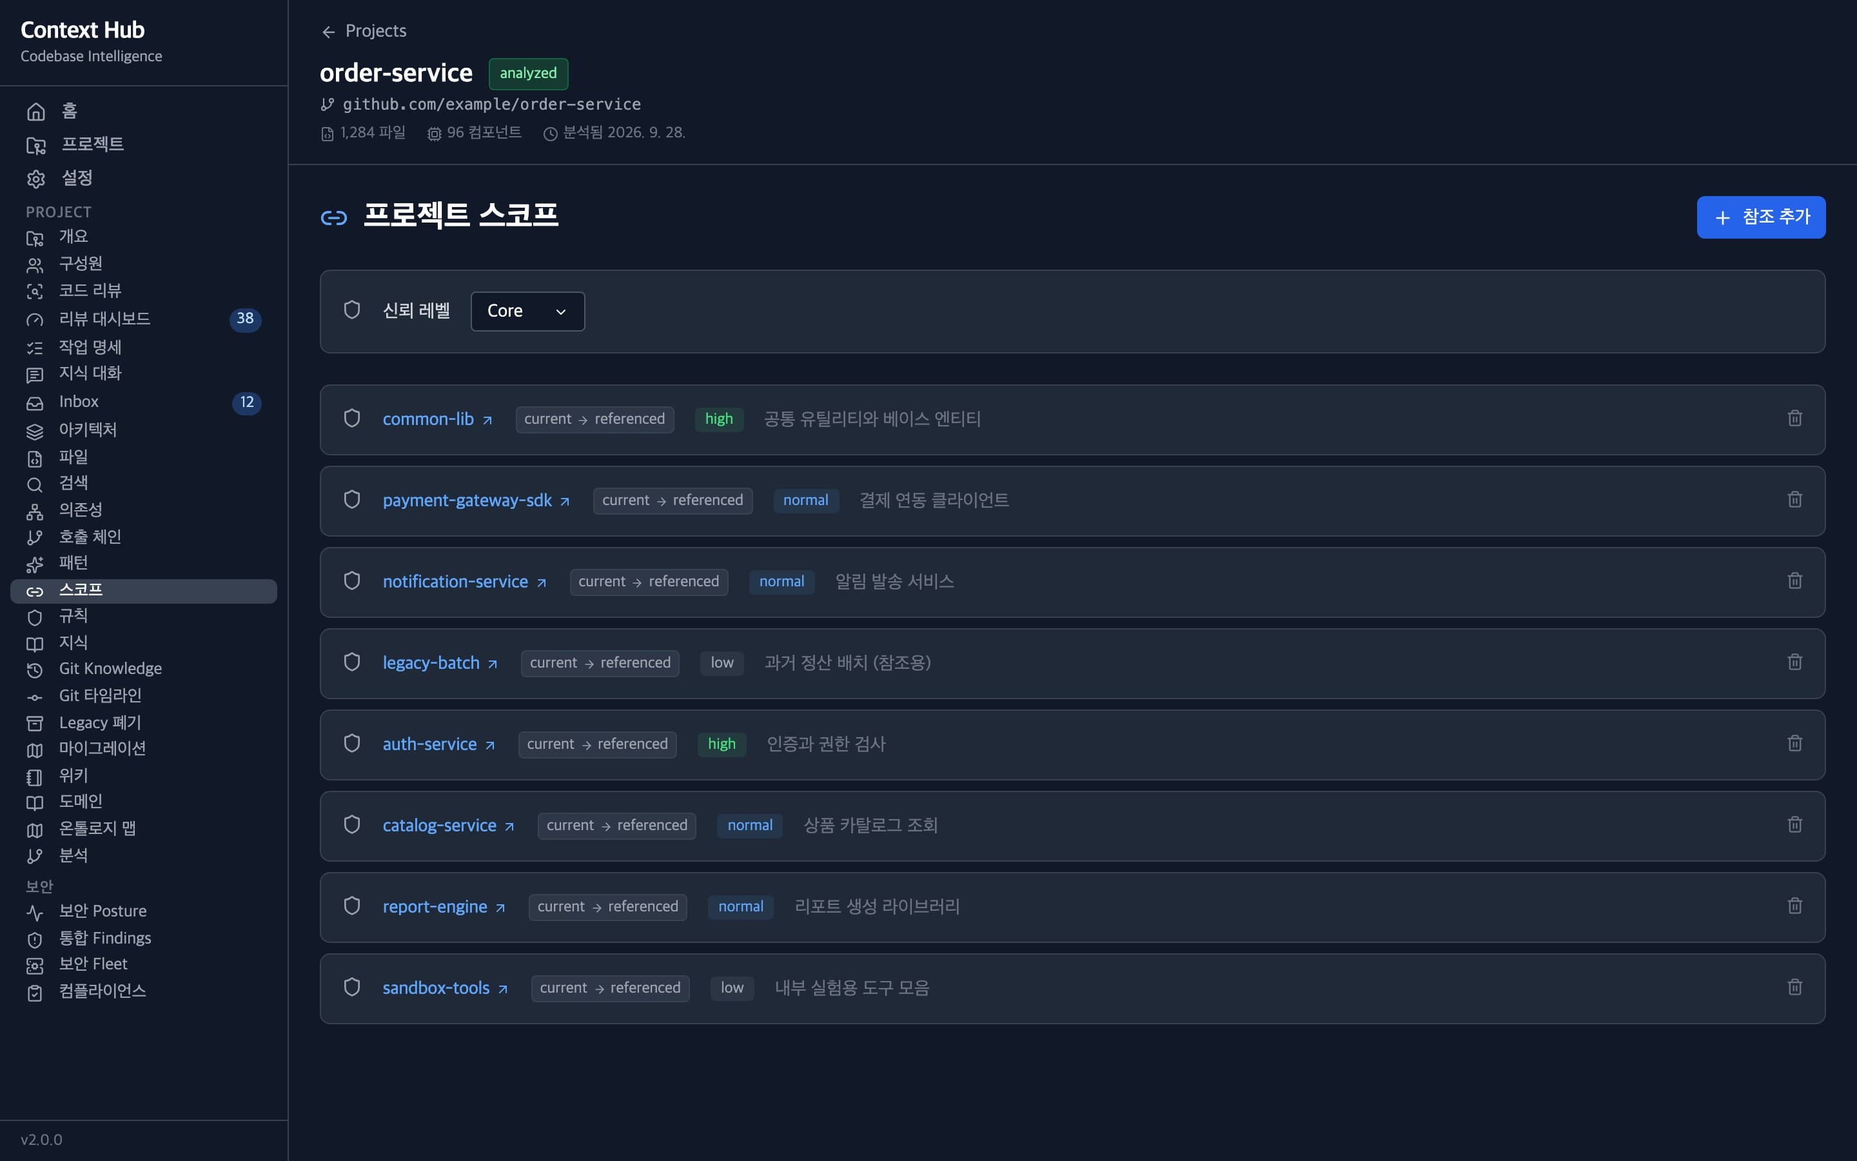Viewport: 1857px width, 1161px height.
Task: Open Git Knowledge page
Action: point(144,670)
